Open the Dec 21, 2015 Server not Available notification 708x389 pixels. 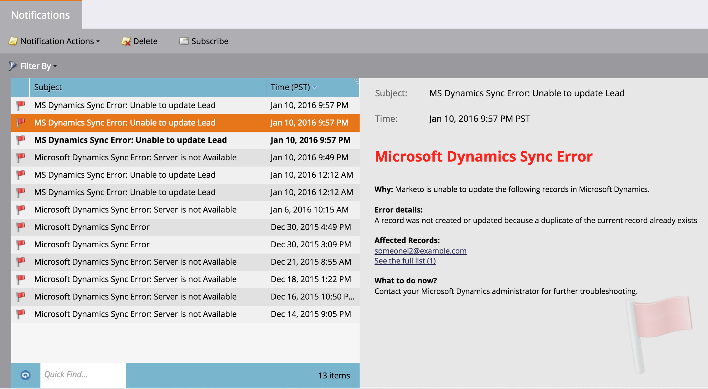pyautogui.click(x=135, y=262)
